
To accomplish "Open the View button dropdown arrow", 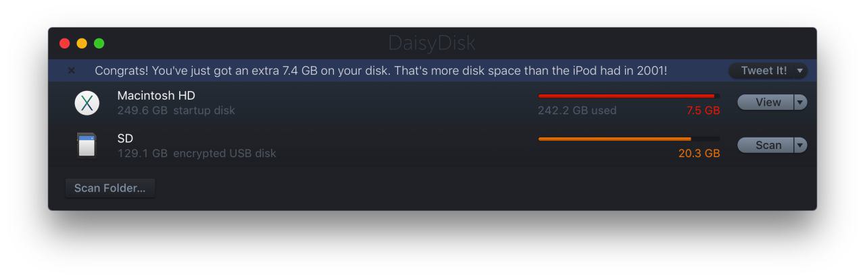I will (x=800, y=102).
